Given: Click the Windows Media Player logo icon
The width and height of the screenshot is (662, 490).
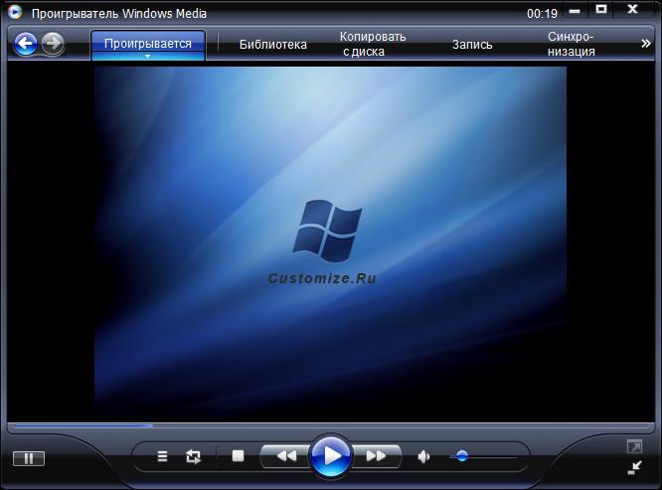Looking at the screenshot, I should pyautogui.click(x=15, y=12).
